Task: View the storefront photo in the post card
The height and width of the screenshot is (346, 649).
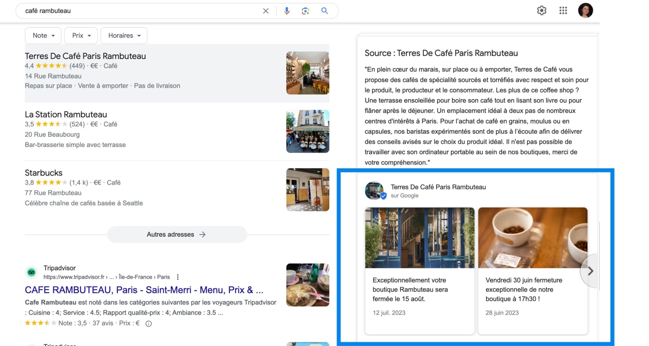Action: click(x=420, y=238)
